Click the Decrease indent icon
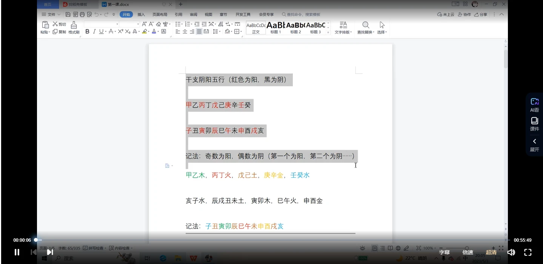This screenshot has height=264, width=543. point(197,24)
